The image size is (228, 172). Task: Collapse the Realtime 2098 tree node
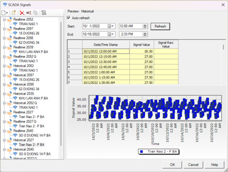pyautogui.click(x=4, y=38)
